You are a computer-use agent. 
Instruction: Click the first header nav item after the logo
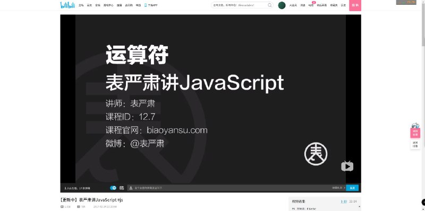pos(81,5)
